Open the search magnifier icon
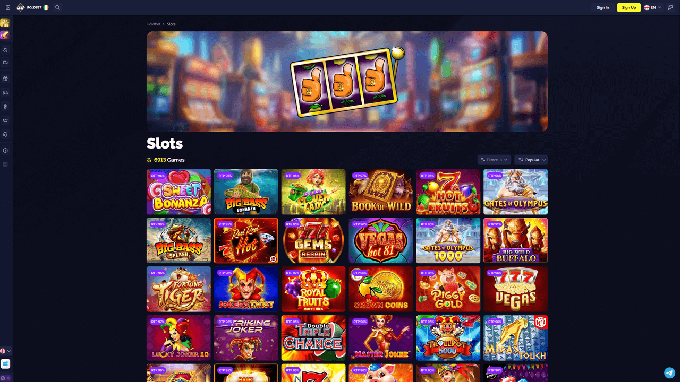 pyautogui.click(x=57, y=7)
